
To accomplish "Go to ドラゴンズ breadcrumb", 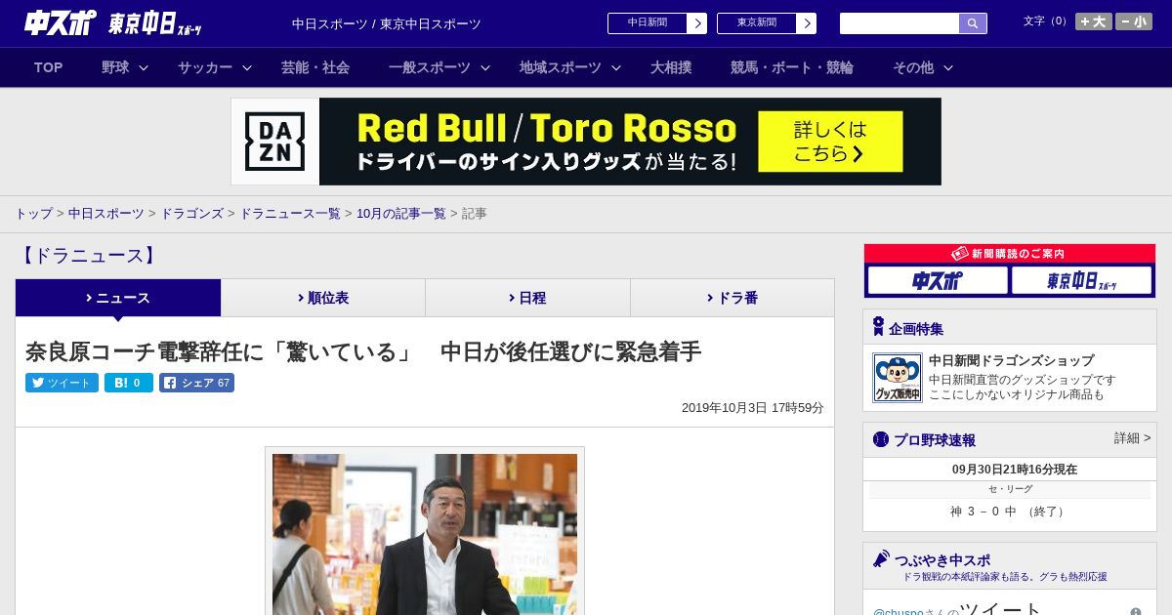I will [192, 214].
